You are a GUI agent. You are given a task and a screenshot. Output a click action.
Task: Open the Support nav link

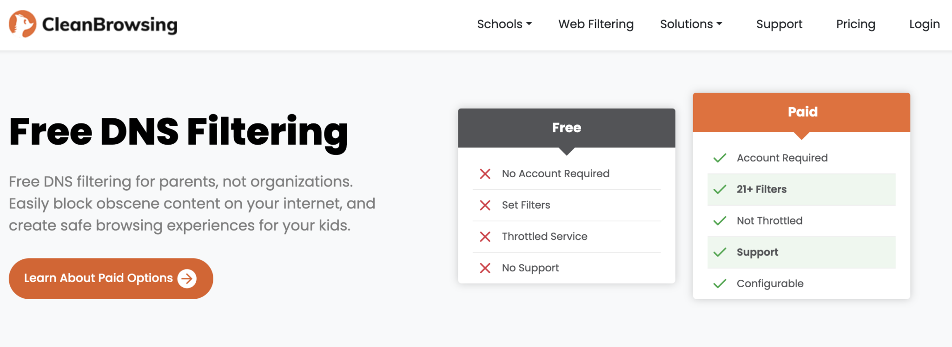pos(779,24)
